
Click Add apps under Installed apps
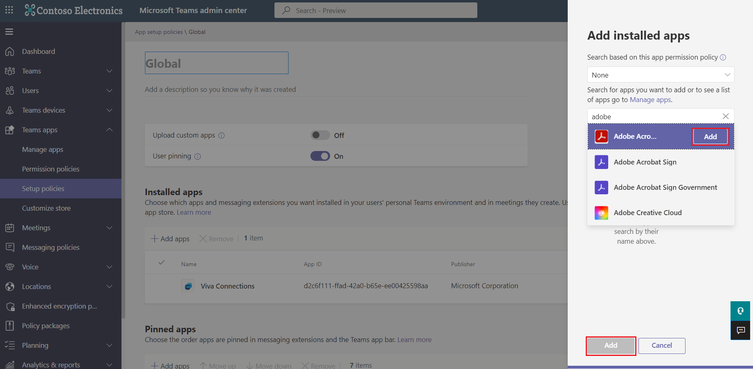[170, 239]
